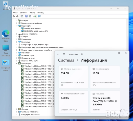Click the Device Manager vertical scrollbar
133x121 pixels.
tap(127, 44)
